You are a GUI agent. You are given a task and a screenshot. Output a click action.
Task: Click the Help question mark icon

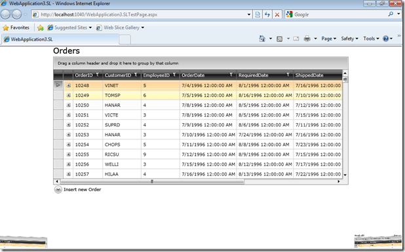385,39
